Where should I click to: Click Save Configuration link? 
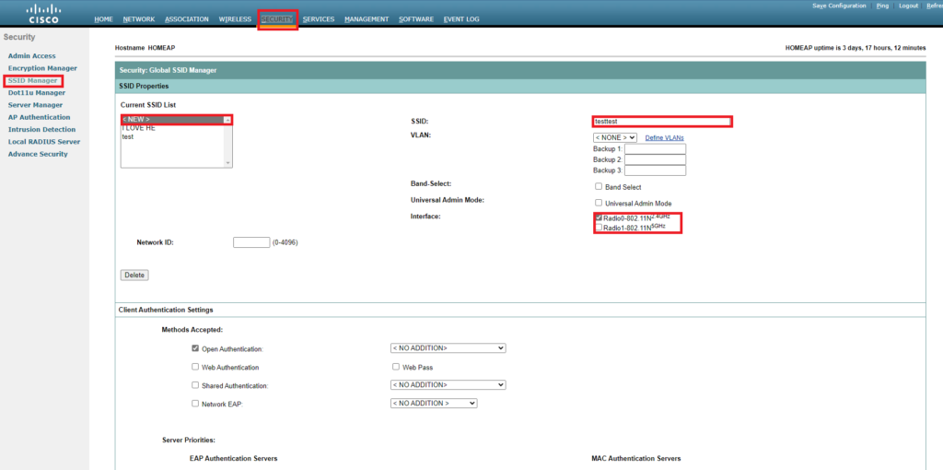[x=839, y=6]
